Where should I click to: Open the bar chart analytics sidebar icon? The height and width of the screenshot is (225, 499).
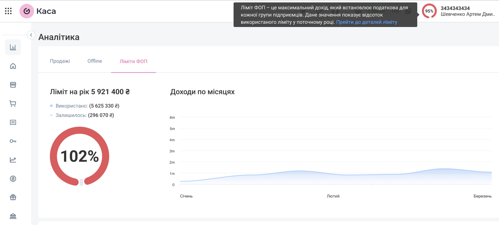(13, 47)
